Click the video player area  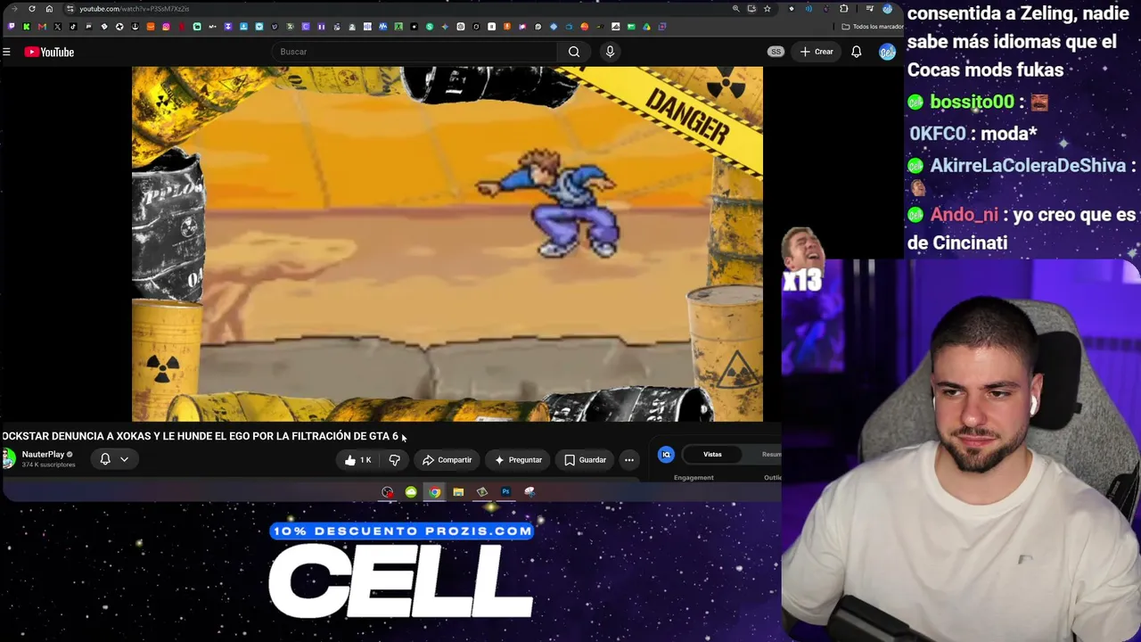[x=447, y=243]
